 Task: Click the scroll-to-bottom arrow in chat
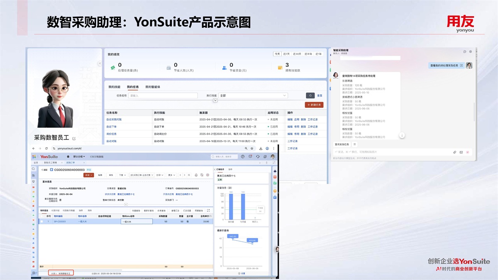pos(402,135)
